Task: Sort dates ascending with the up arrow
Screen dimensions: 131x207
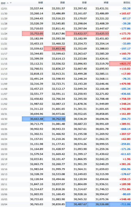Action: (8, 3)
